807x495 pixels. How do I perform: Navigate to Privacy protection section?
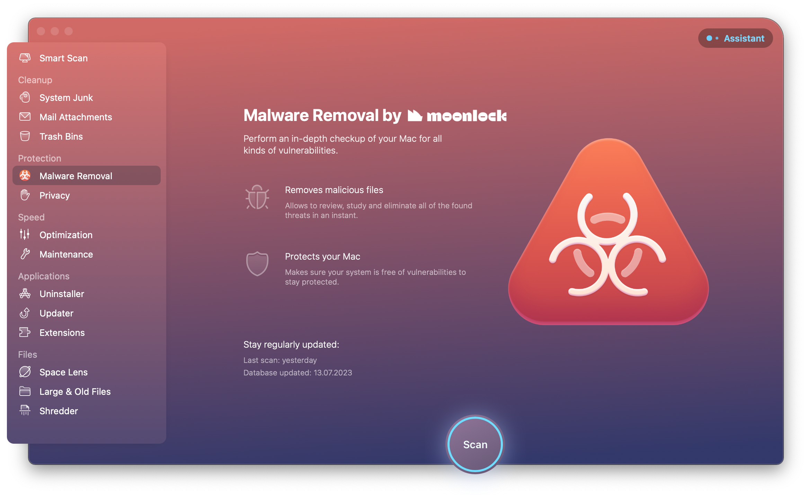coord(54,196)
